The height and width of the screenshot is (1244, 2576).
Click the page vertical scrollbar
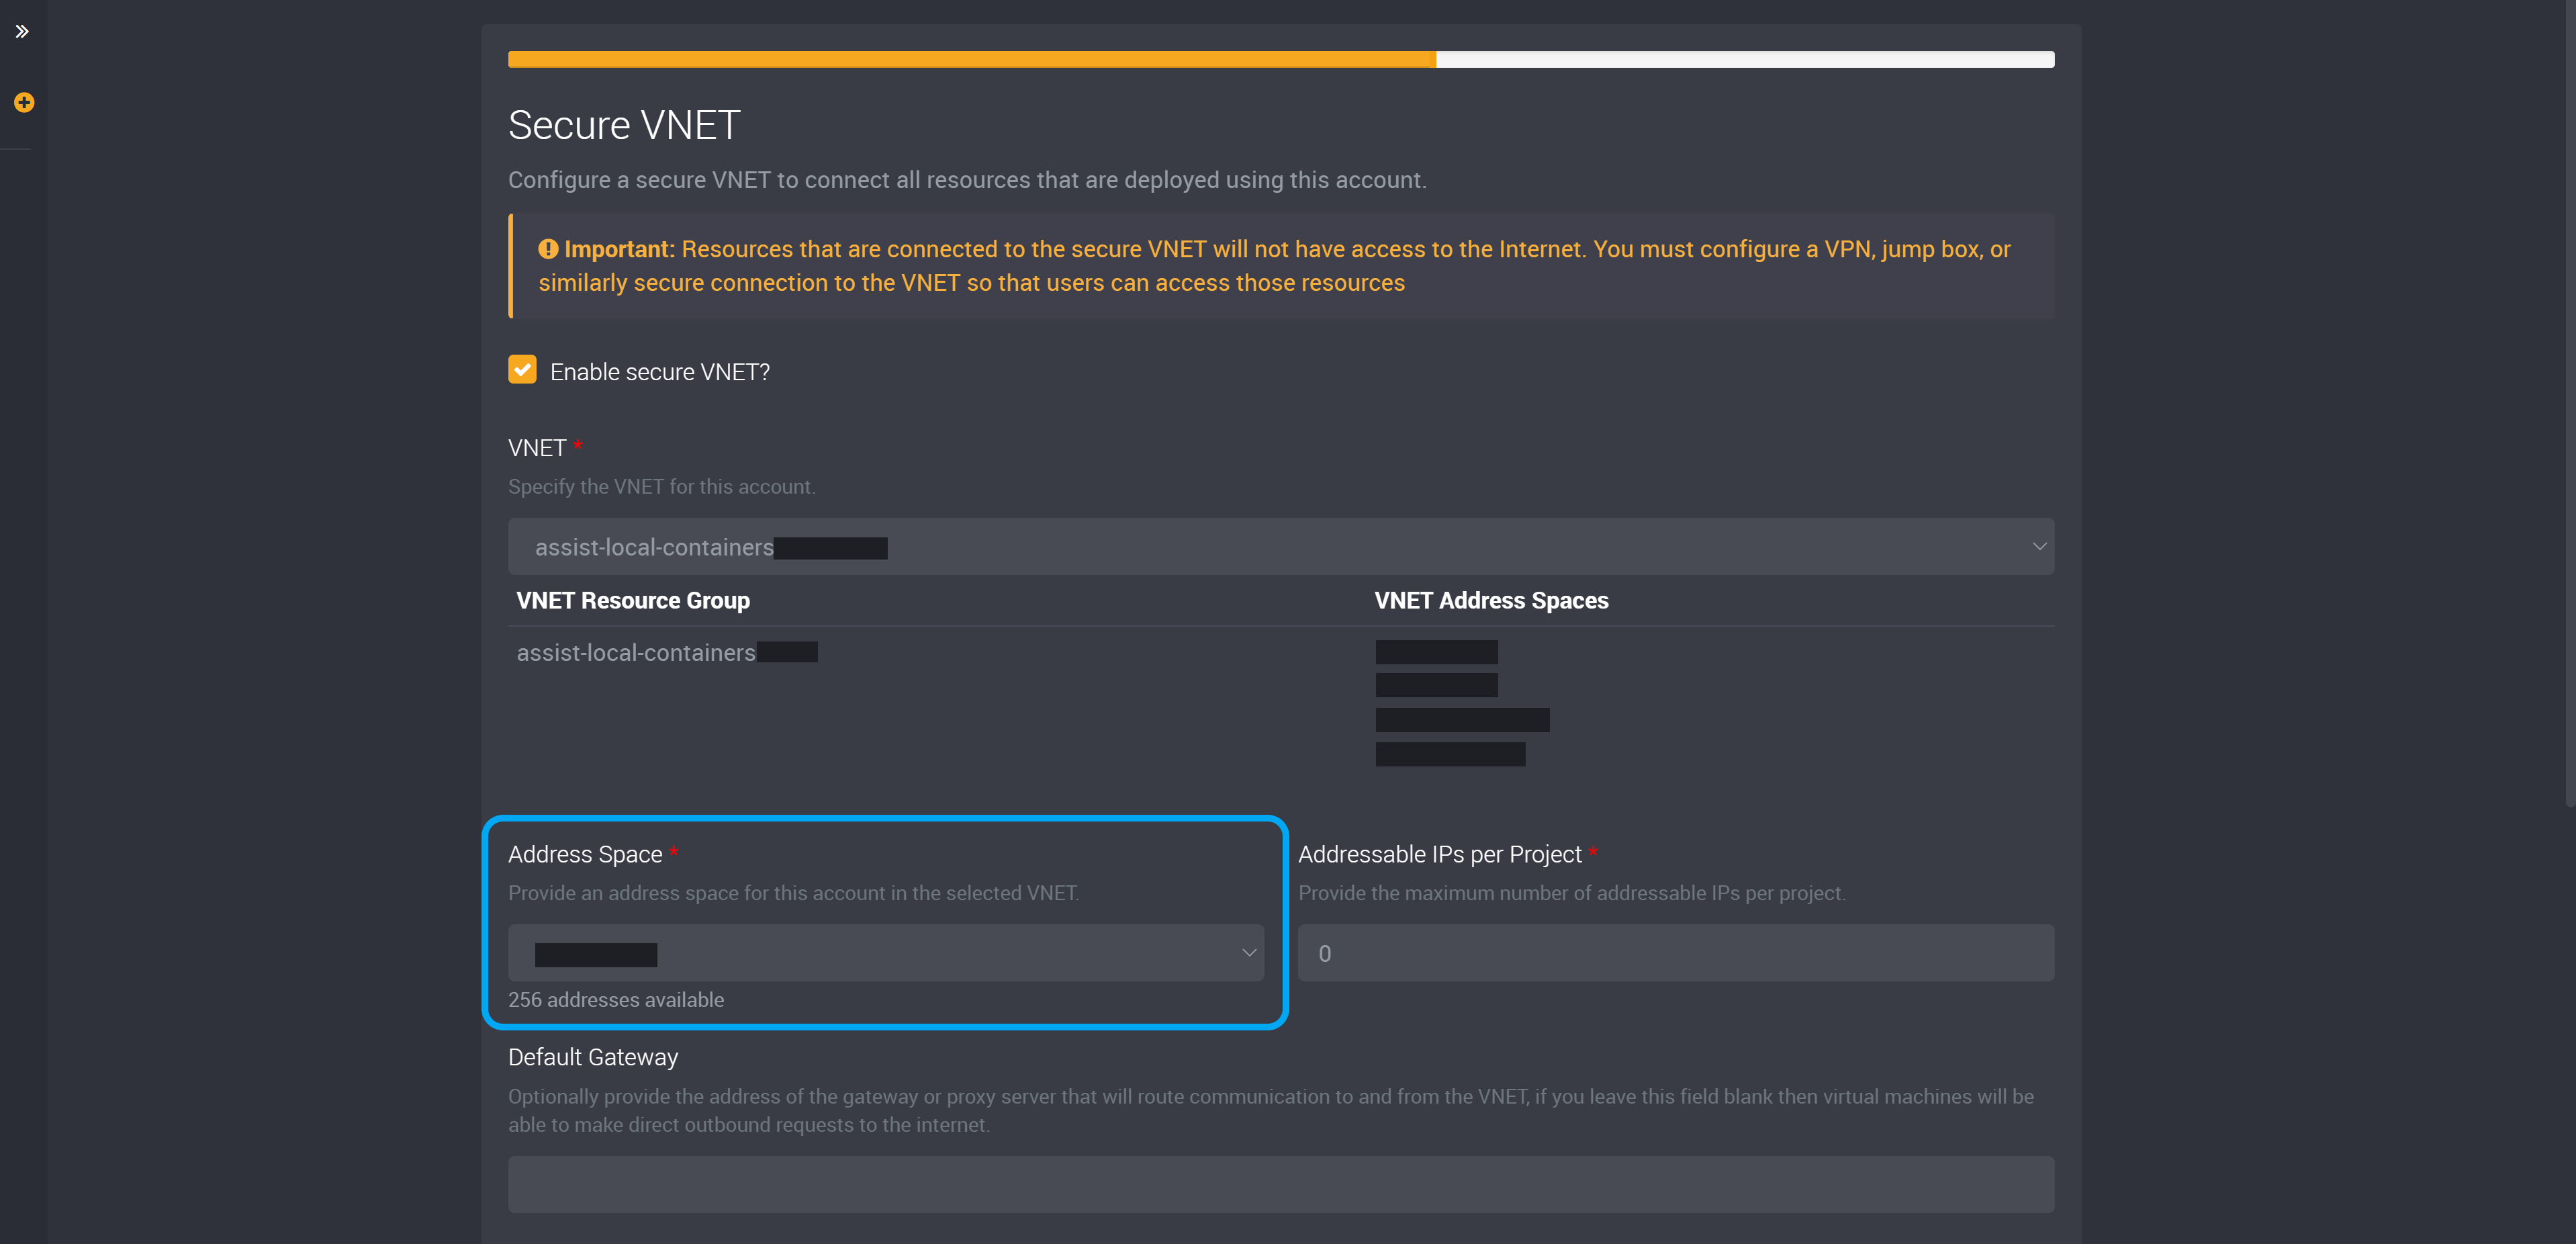pyautogui.click(x=2570, y=405)
